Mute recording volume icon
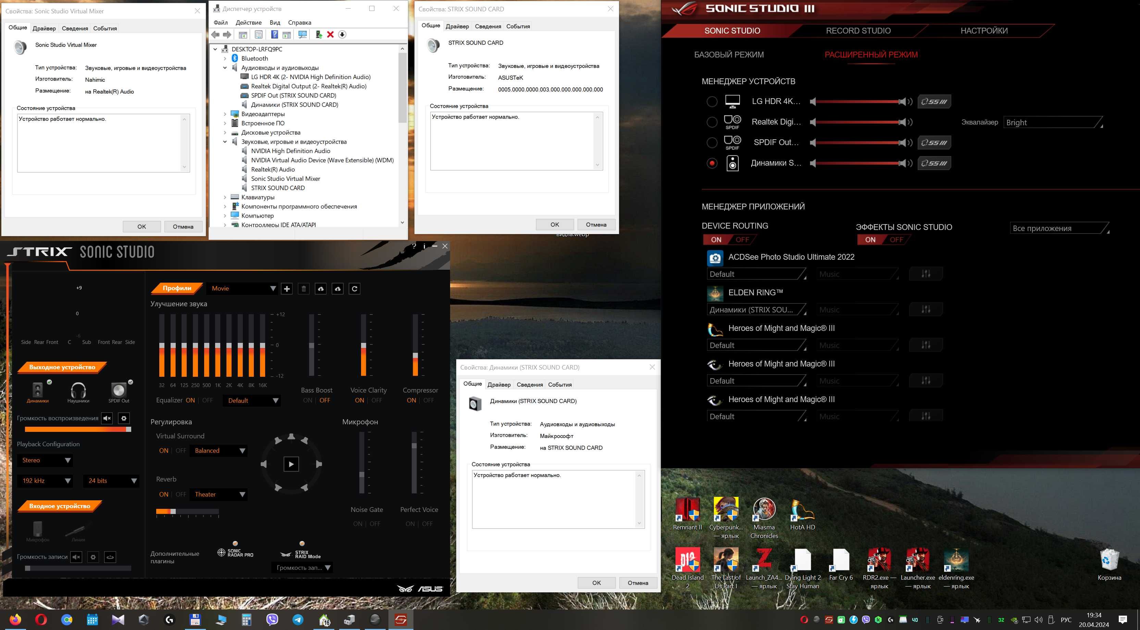Screen dimensions: 1140x630 [x=76, y=557]
